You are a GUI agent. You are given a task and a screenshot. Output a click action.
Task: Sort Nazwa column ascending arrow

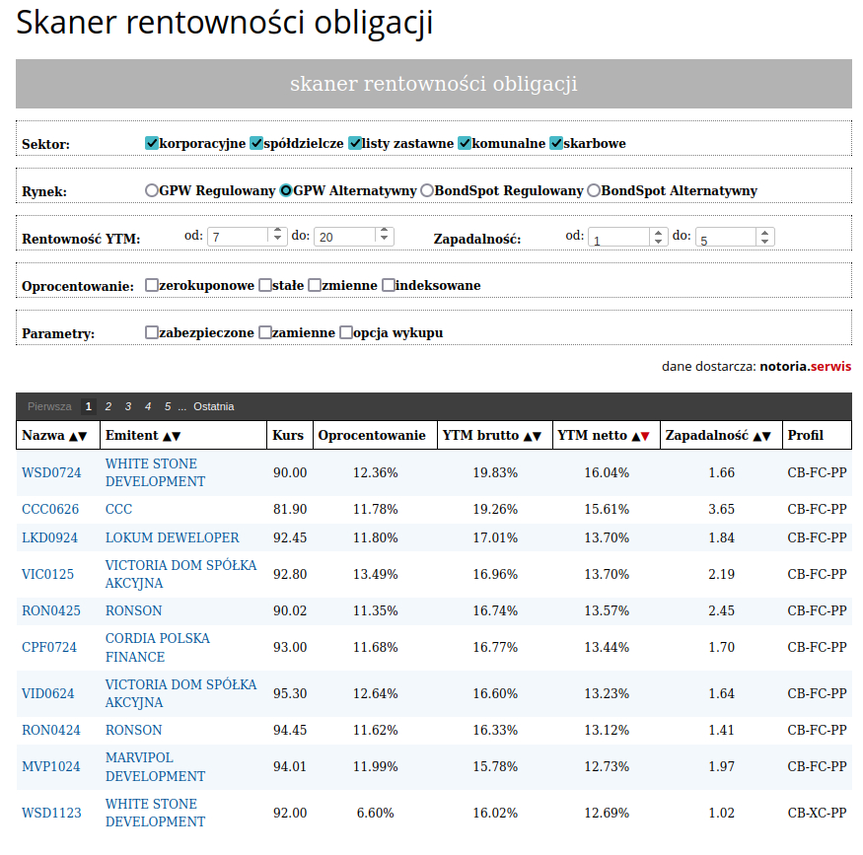(x=72, y=436)
